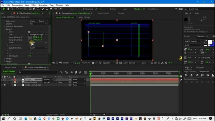Open Fill Over Stroke dropdown
This screenshot has width=215, height=121.
pos(205,58)
